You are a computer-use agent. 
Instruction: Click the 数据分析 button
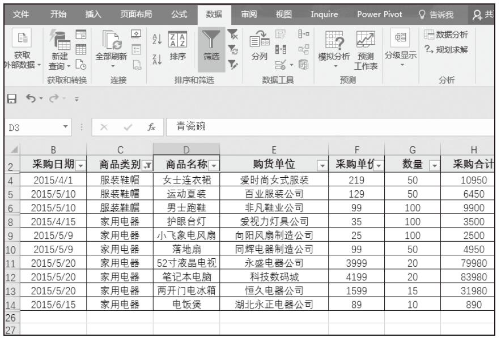tap(446, 35)
